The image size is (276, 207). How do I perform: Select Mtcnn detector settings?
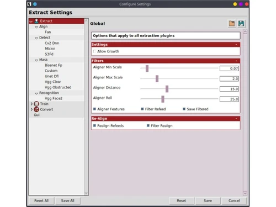click(x=50, y=49)
